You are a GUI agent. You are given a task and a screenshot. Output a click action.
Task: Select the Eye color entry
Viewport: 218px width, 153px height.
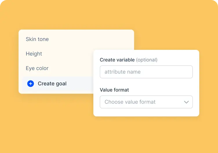click(37, 68)
